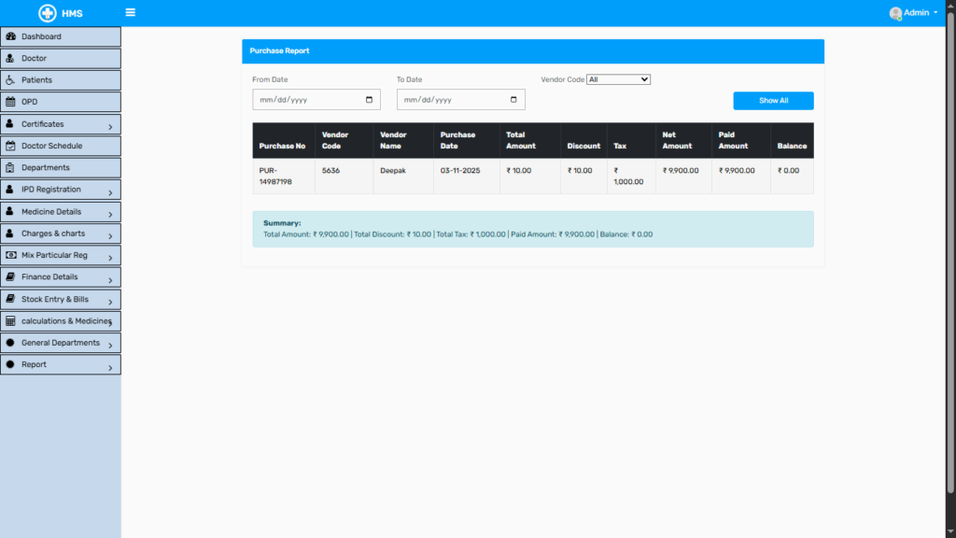Click the Dashboard gauge icon in sidebar

click(x=10, y=36)
